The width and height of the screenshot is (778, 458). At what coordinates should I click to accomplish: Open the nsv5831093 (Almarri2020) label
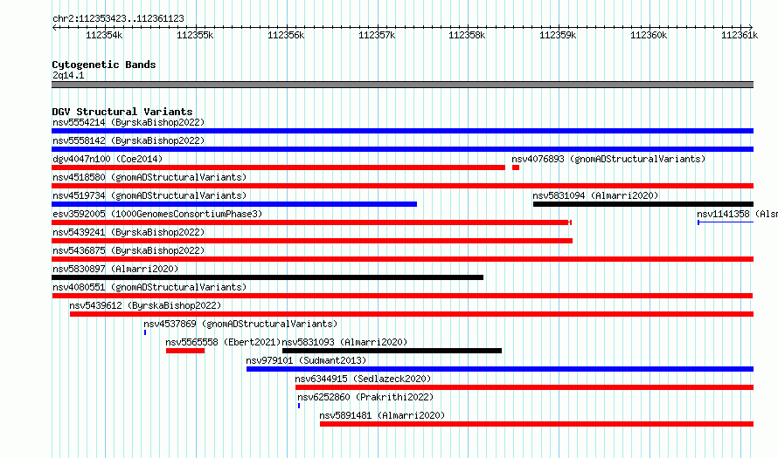pos(344,342)
